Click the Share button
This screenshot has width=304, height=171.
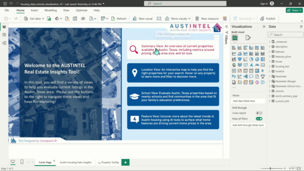click(294, 10)
